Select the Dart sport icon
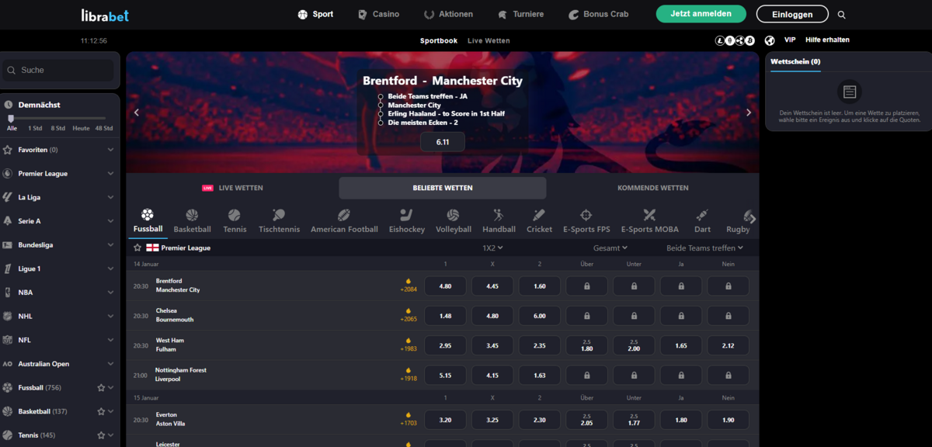This screenshot has height=447, width=932. tap(702, 215)
